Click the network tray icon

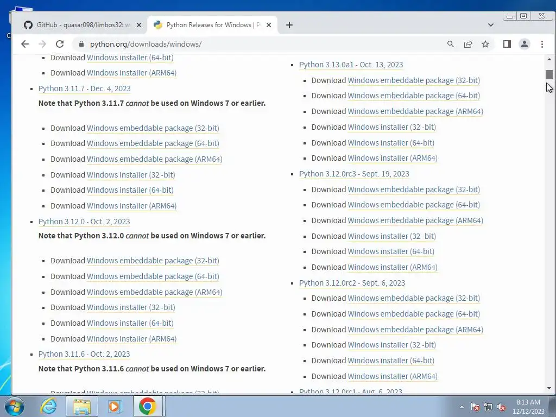488,407
